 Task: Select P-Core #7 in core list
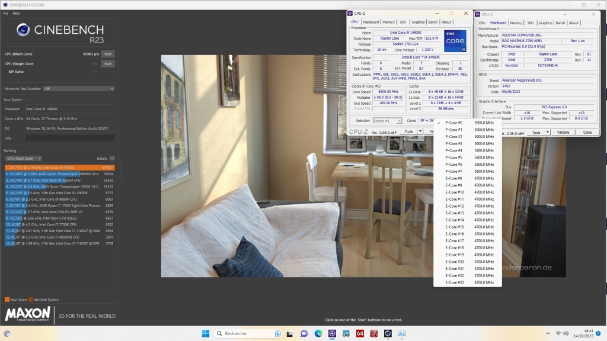[468, 171]
